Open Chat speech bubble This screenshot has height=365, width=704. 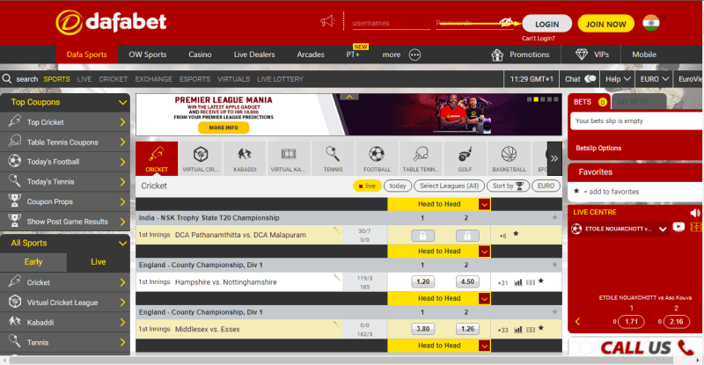coord(580,79)
